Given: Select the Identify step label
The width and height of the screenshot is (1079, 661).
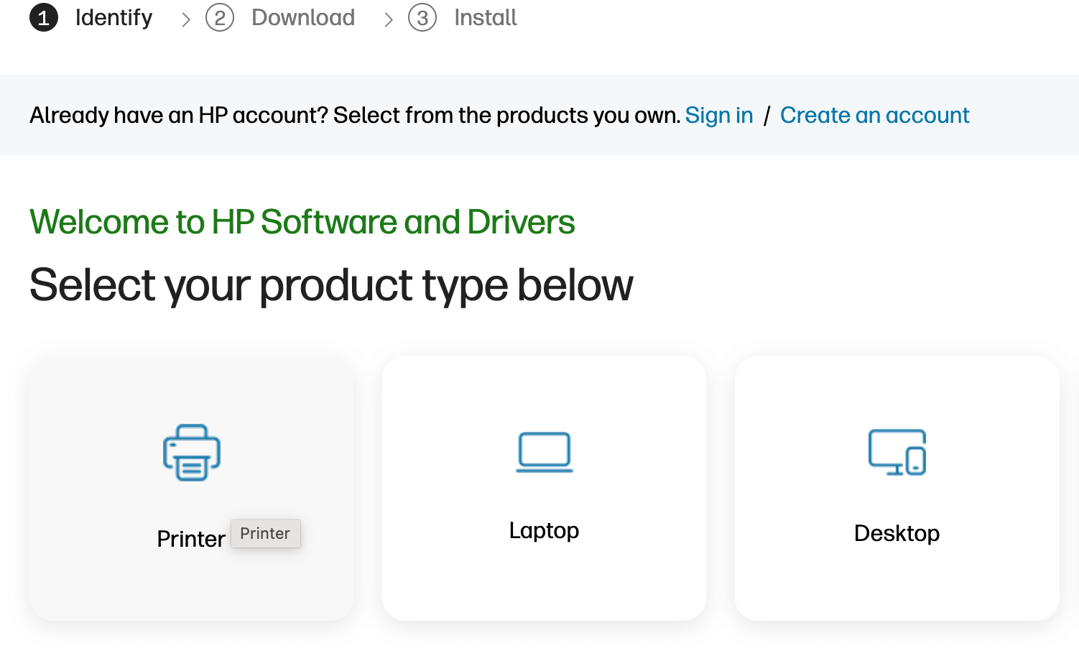Looking at the screenshot, I should pos(114,17).
